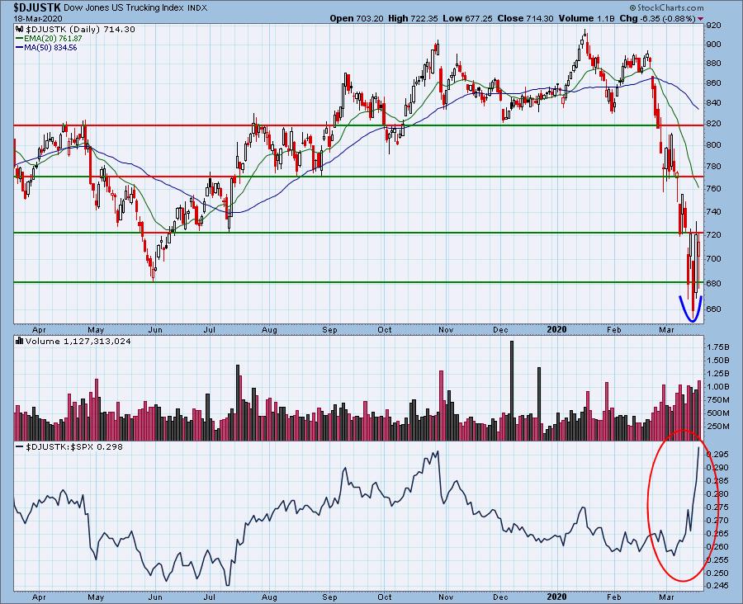Image resolution: width=743 pixels, height=604 pixels.
Task: Click the 1.50B volume axis label
Action: [718, 360]
